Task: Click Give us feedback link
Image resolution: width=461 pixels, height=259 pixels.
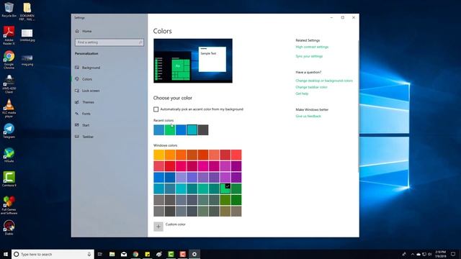Action: click(x=308, y=117)
